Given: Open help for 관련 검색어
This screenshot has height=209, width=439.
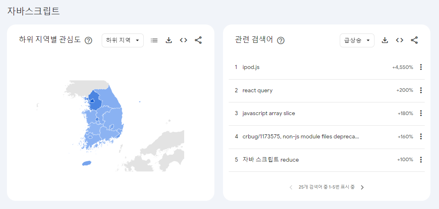Looking at the screenshot, I should (x=281, y=40).
